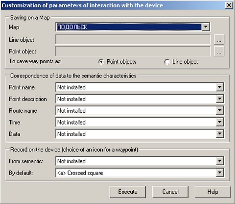Click the Cancel button
This screenshot has width=235, height=204.
170,192
